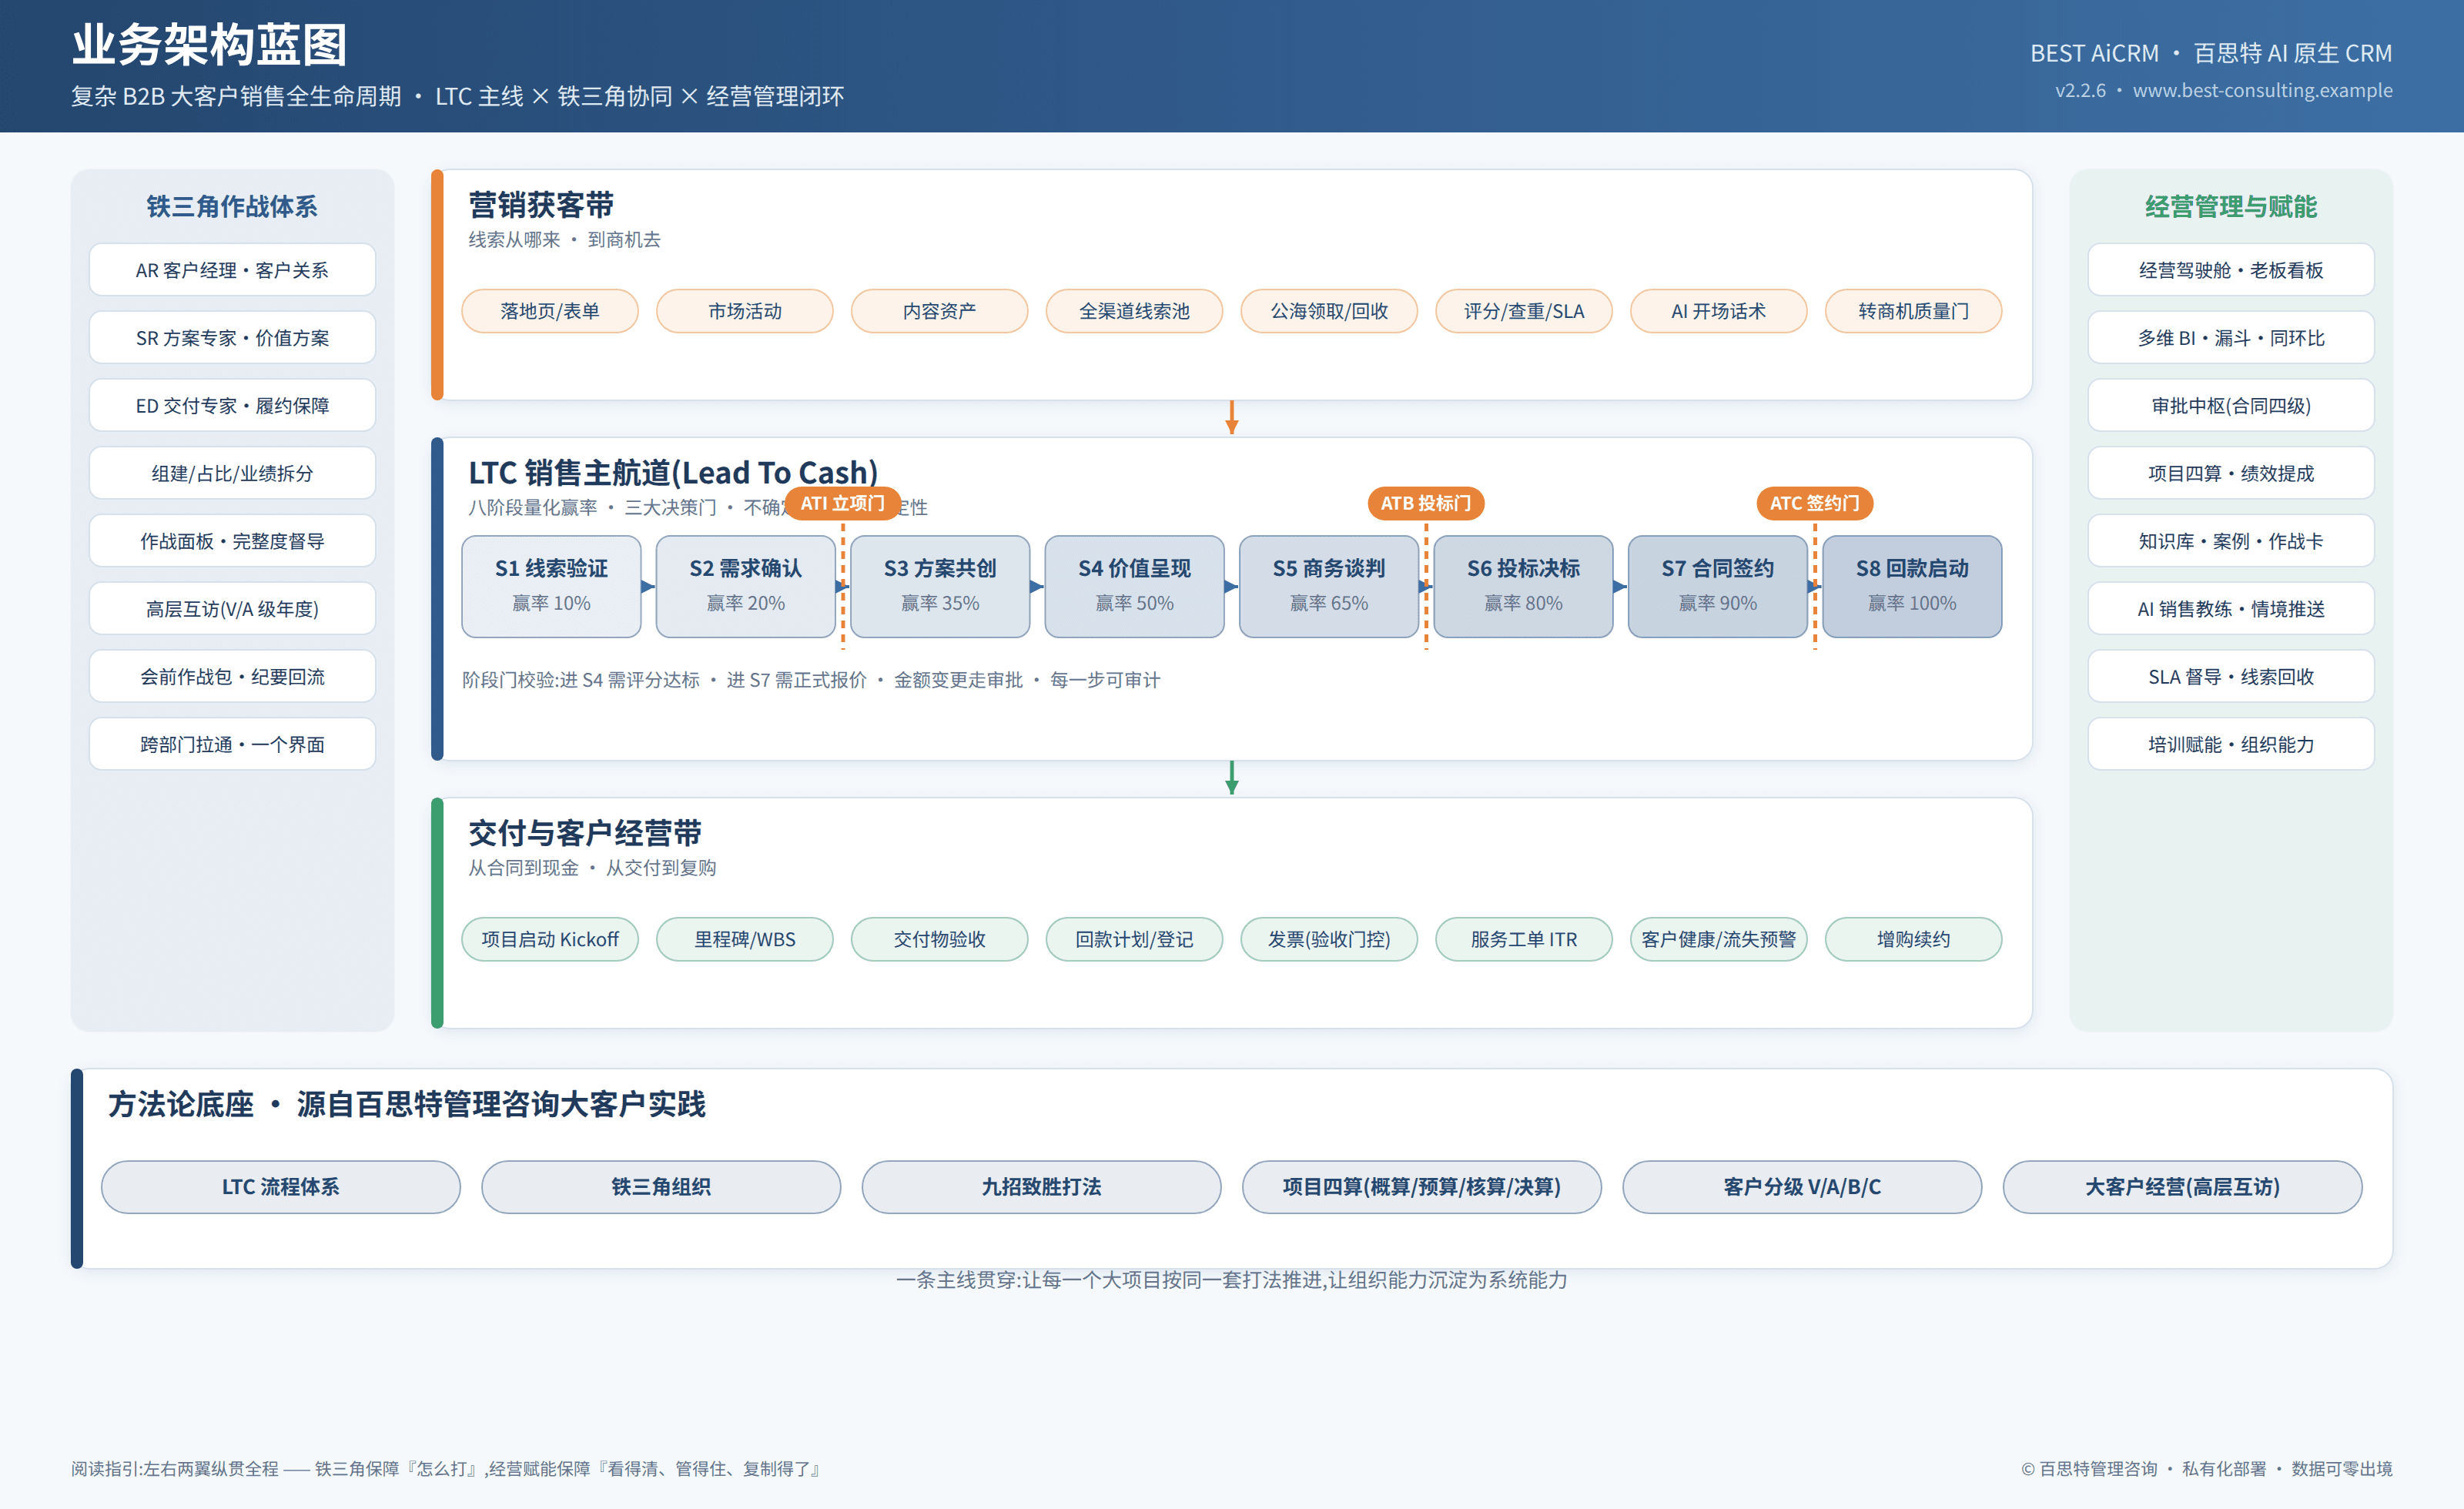Open 经营驾驶舱・老板看板 card
The width and height of the screenshot is (2464, 1509).
tap(2231, 270)
